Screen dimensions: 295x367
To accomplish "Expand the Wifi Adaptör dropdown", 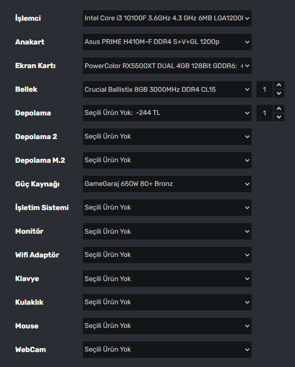I will pos(167,255).
